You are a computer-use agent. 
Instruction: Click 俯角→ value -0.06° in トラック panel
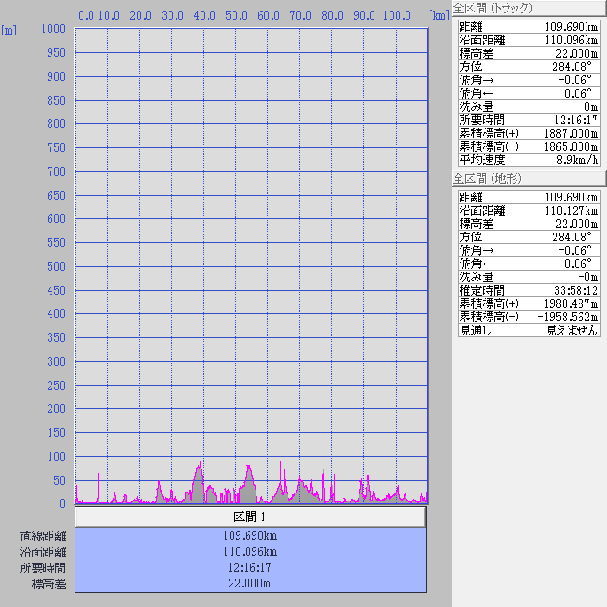coord(575,80)
